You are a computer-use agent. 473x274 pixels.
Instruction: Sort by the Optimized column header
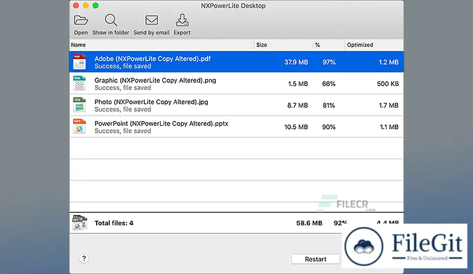pyautogui.click(x=360, y=45)
